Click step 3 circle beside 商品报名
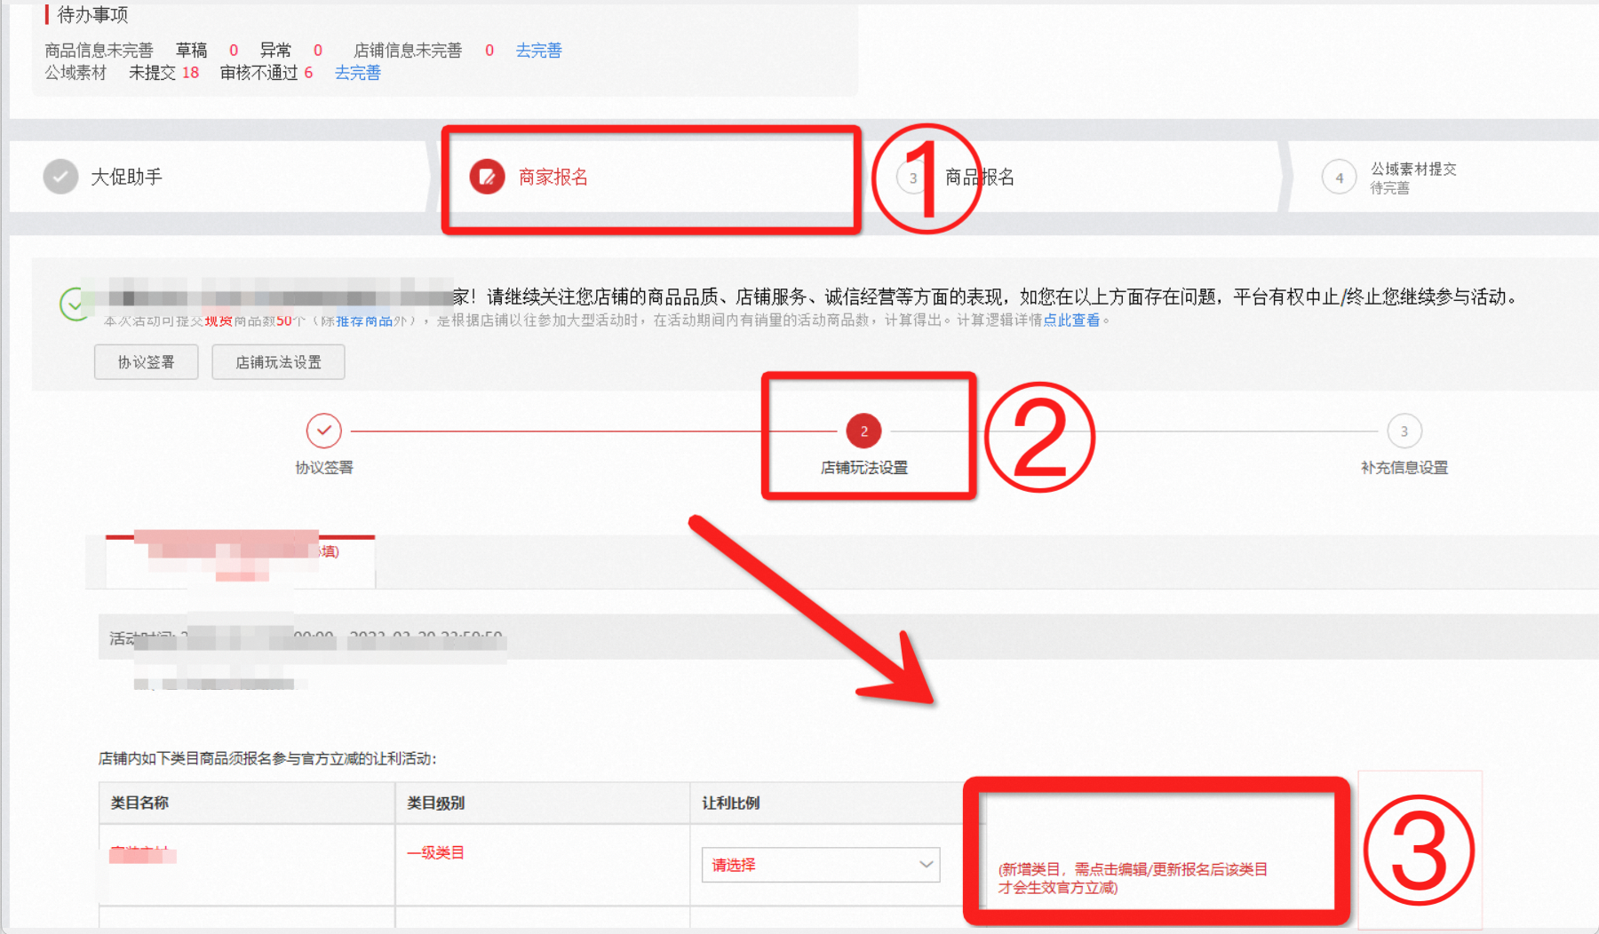Viewport: 1599px width, 934px height. (x=912, y=178)
